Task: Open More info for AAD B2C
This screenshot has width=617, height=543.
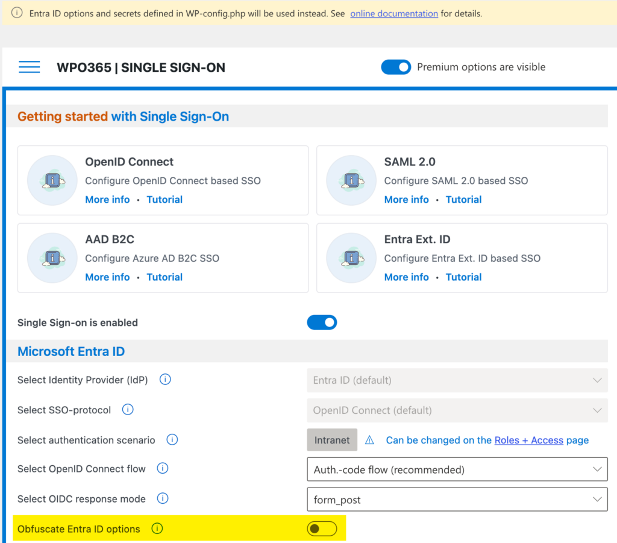Action: pos(107,277)
